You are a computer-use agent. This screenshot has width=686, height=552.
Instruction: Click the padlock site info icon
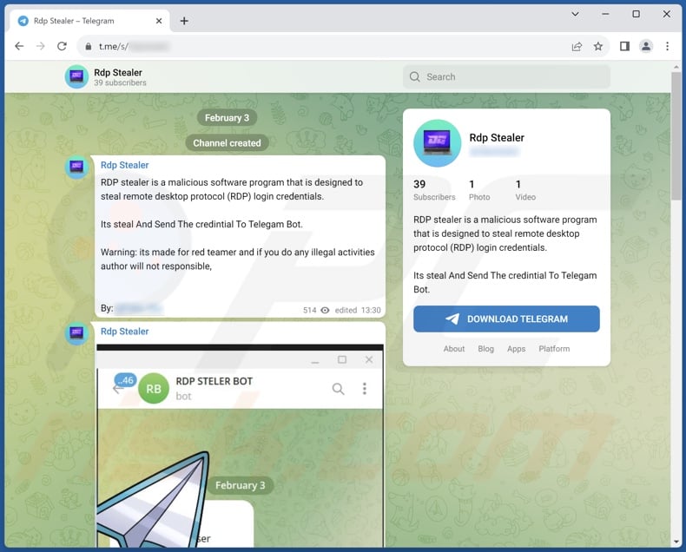(x=89, y=46)
